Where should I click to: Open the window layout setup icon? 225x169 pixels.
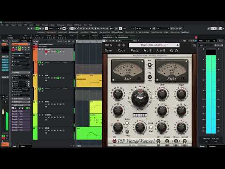click(221, 29)
